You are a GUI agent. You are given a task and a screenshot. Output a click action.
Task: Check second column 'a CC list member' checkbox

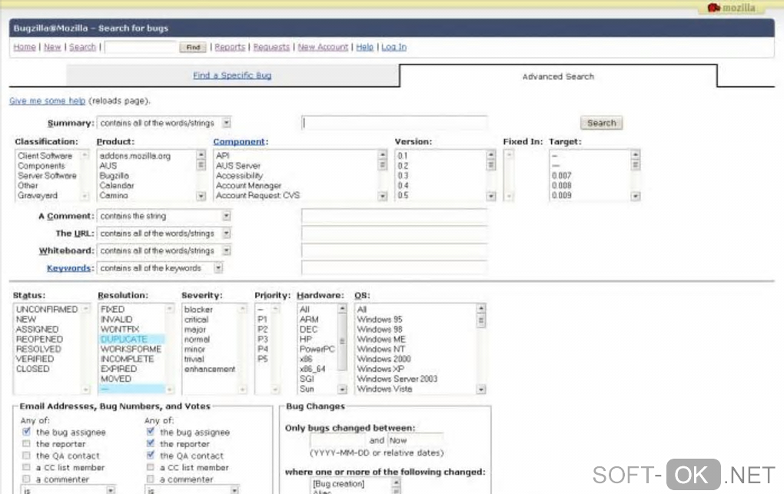pos(151,467)
